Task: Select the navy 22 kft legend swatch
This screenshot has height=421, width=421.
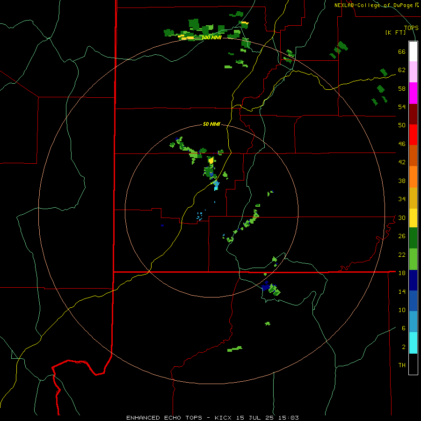Action: click(413, 280)
